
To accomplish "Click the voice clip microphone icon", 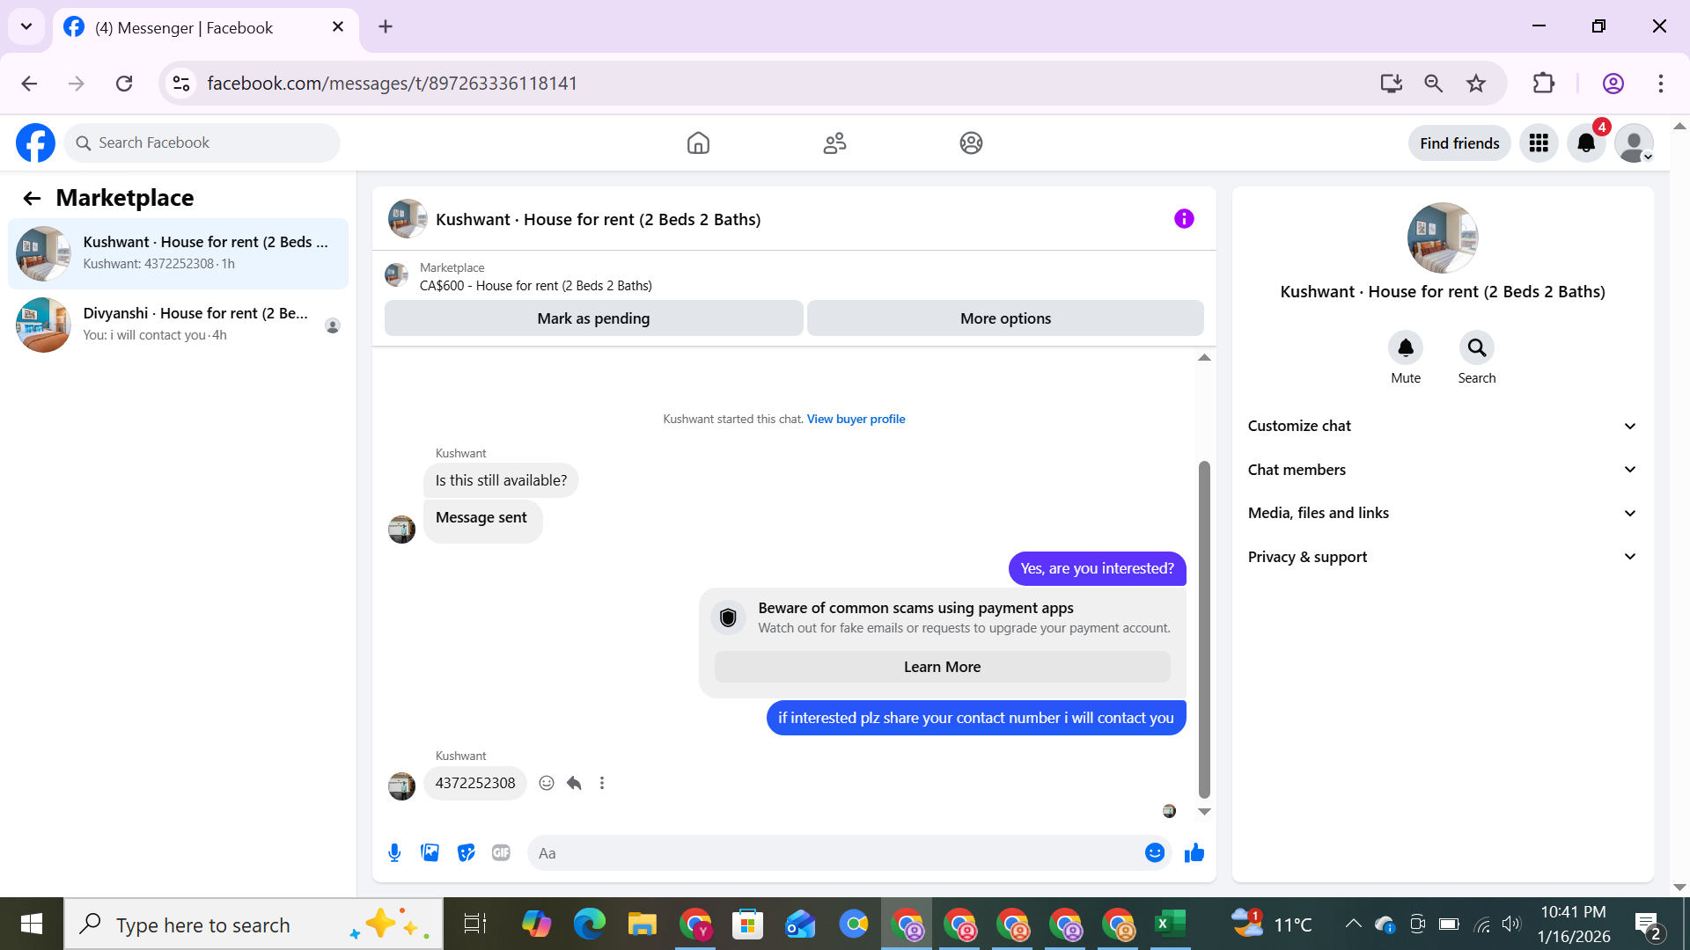I will click(394, 852).
